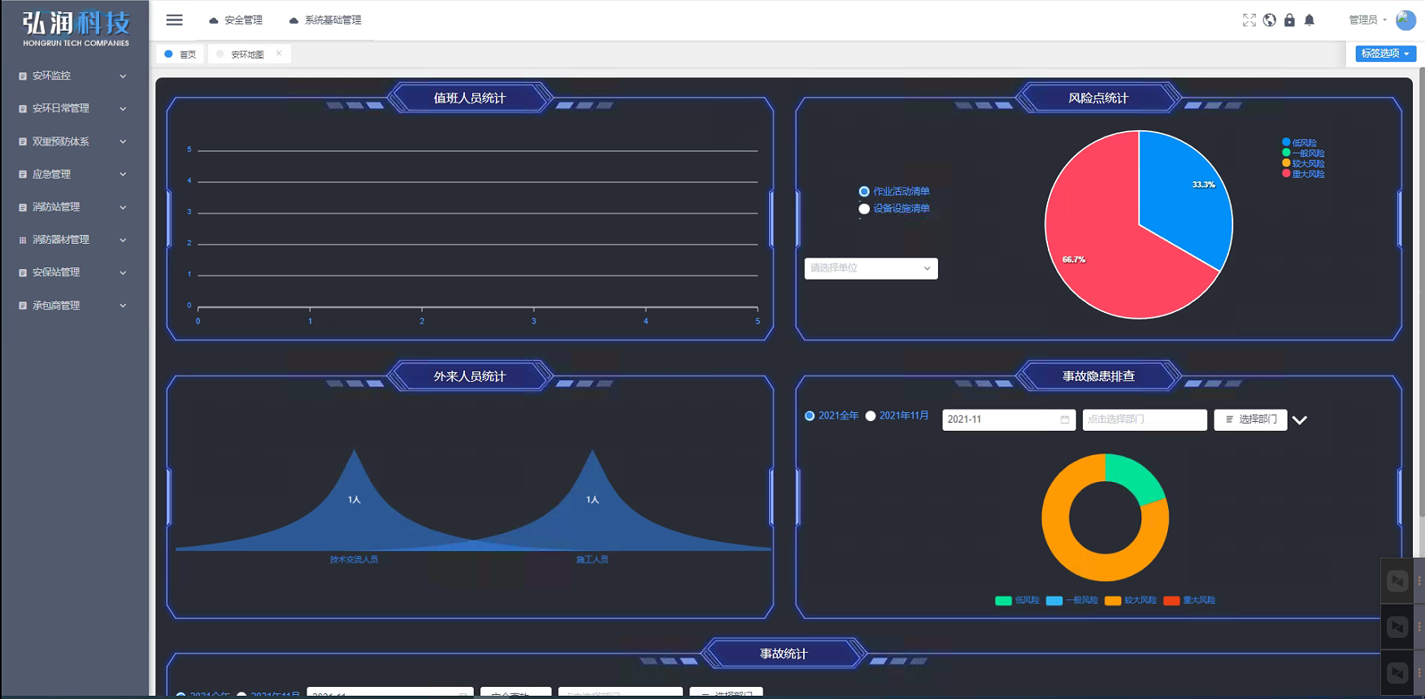Select the 作业活动清单 radio option
This screenshot has height=699, width=1425.
pyautogui.click(x=864, y=192)
